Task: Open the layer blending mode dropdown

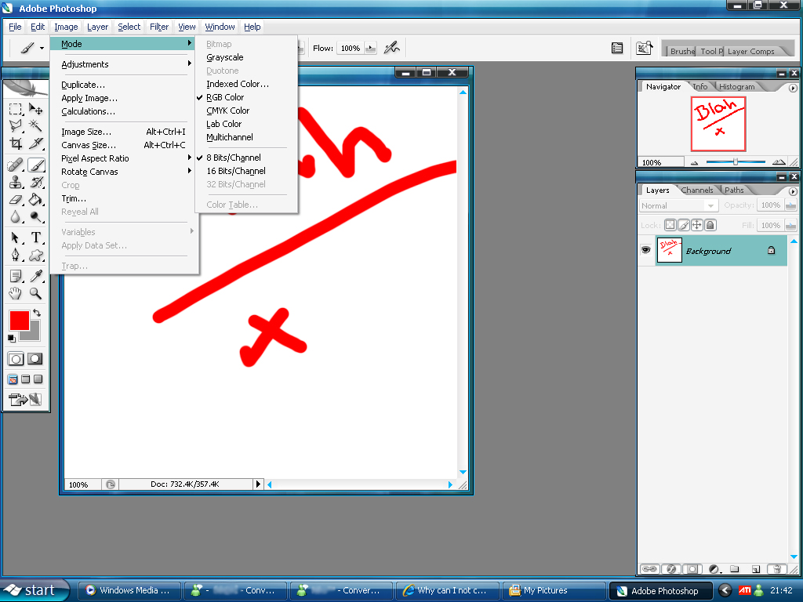Action: pos(710,205)
